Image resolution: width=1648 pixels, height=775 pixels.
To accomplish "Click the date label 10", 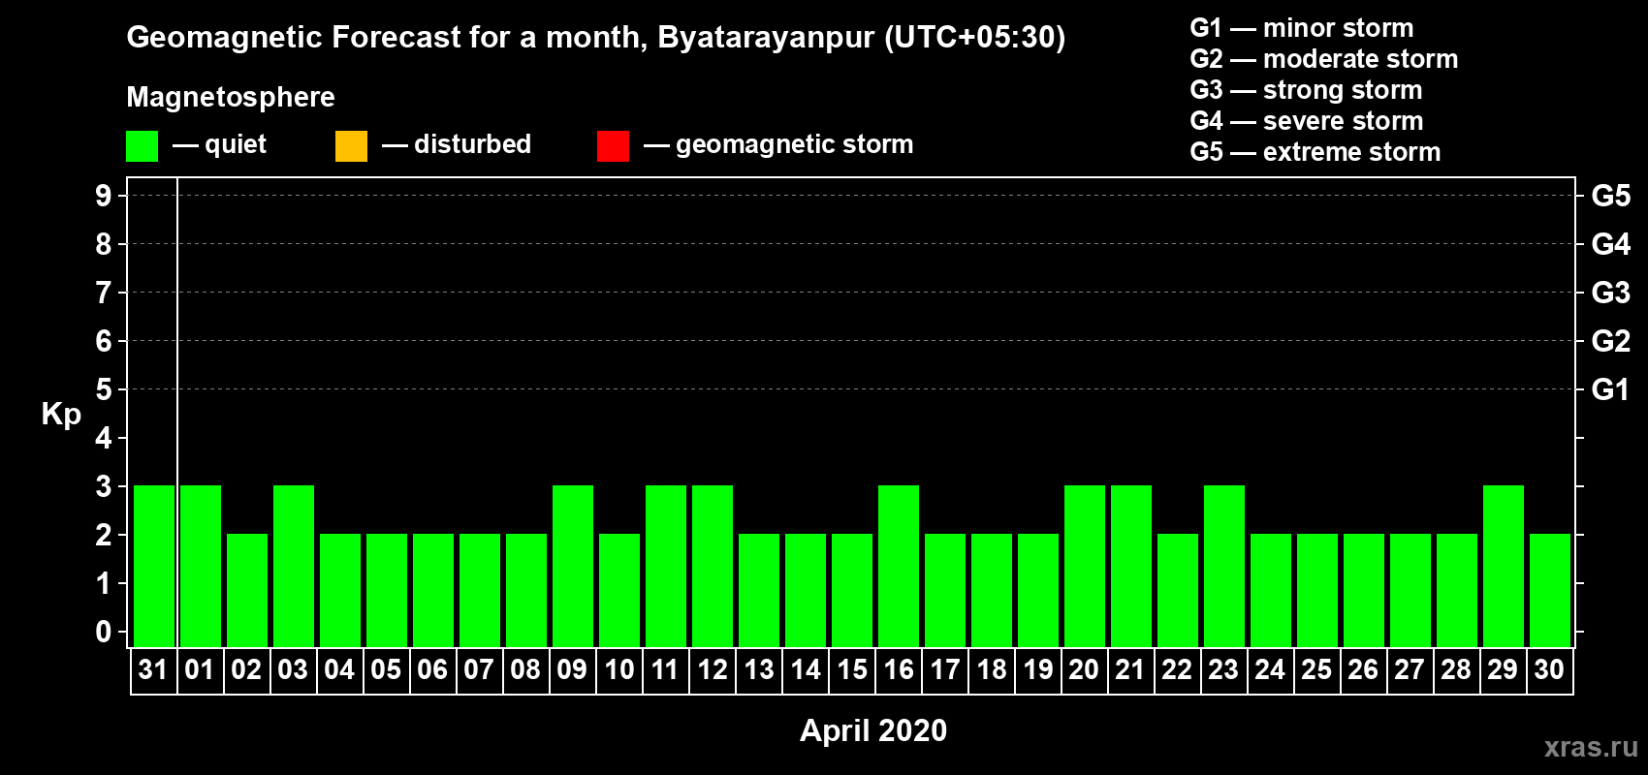I will pos(618,669).
